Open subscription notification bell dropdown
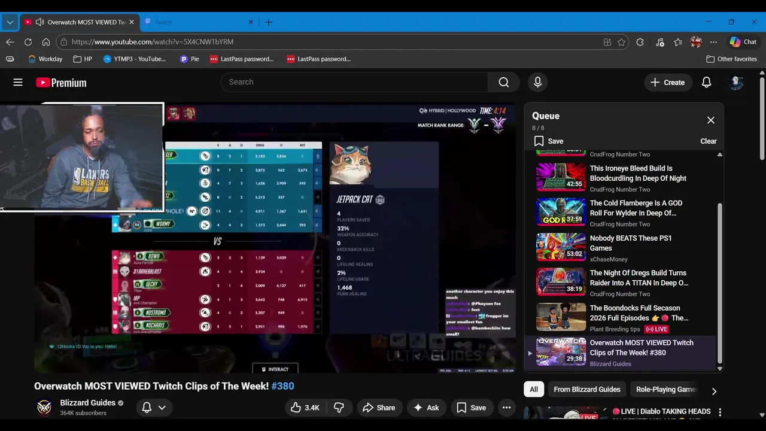766x431 pixels. [153, 408]
